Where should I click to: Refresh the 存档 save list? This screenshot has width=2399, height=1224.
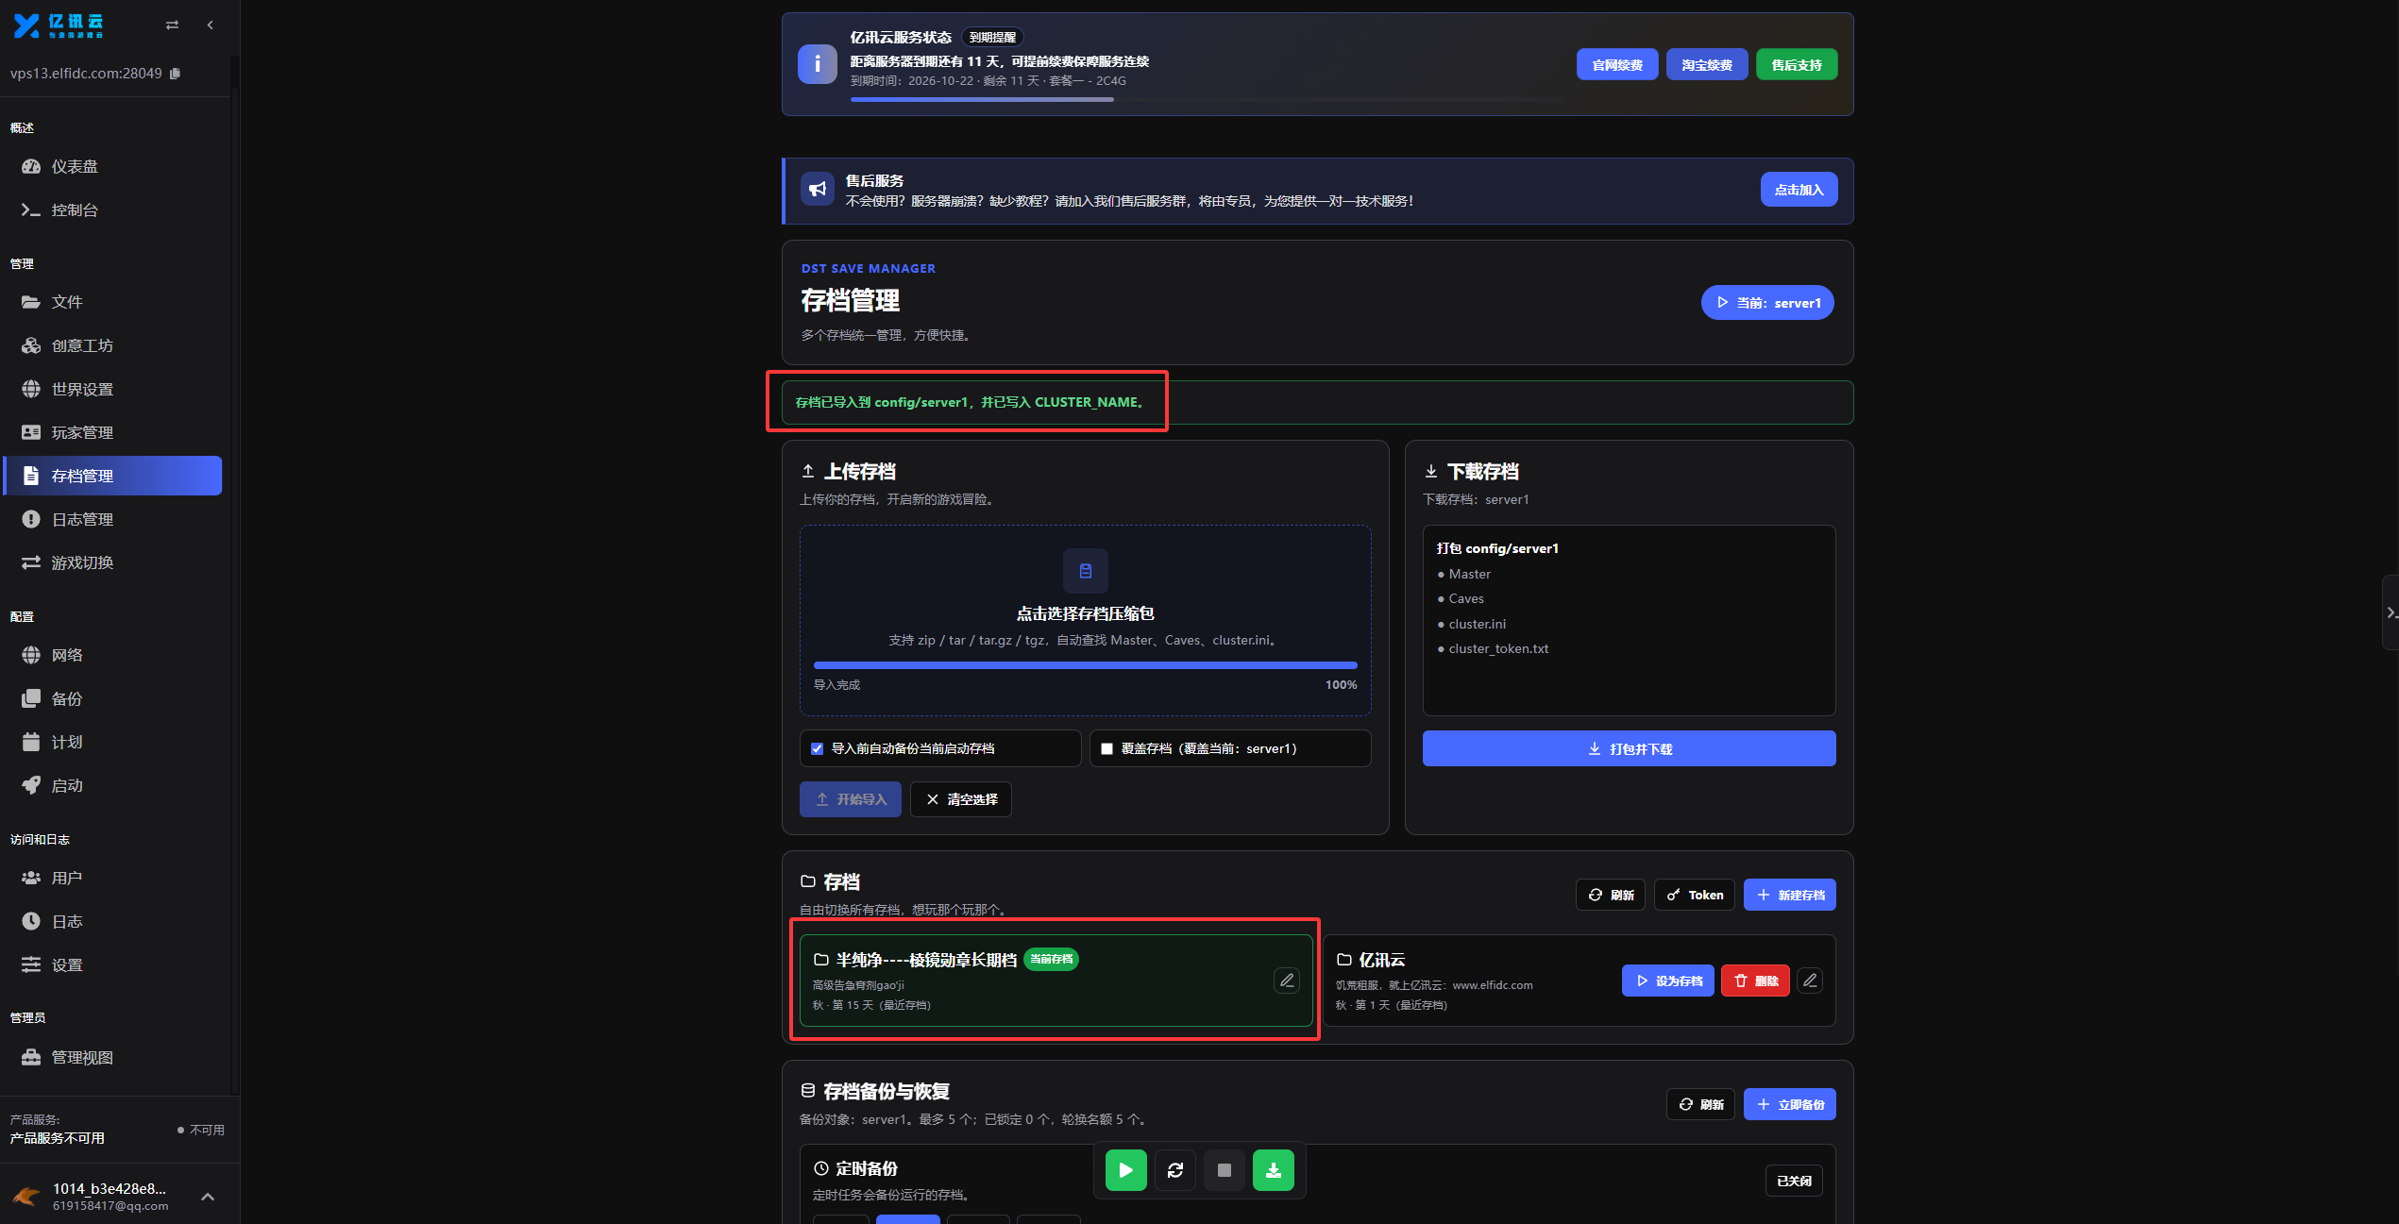(x=1611, y=895)
